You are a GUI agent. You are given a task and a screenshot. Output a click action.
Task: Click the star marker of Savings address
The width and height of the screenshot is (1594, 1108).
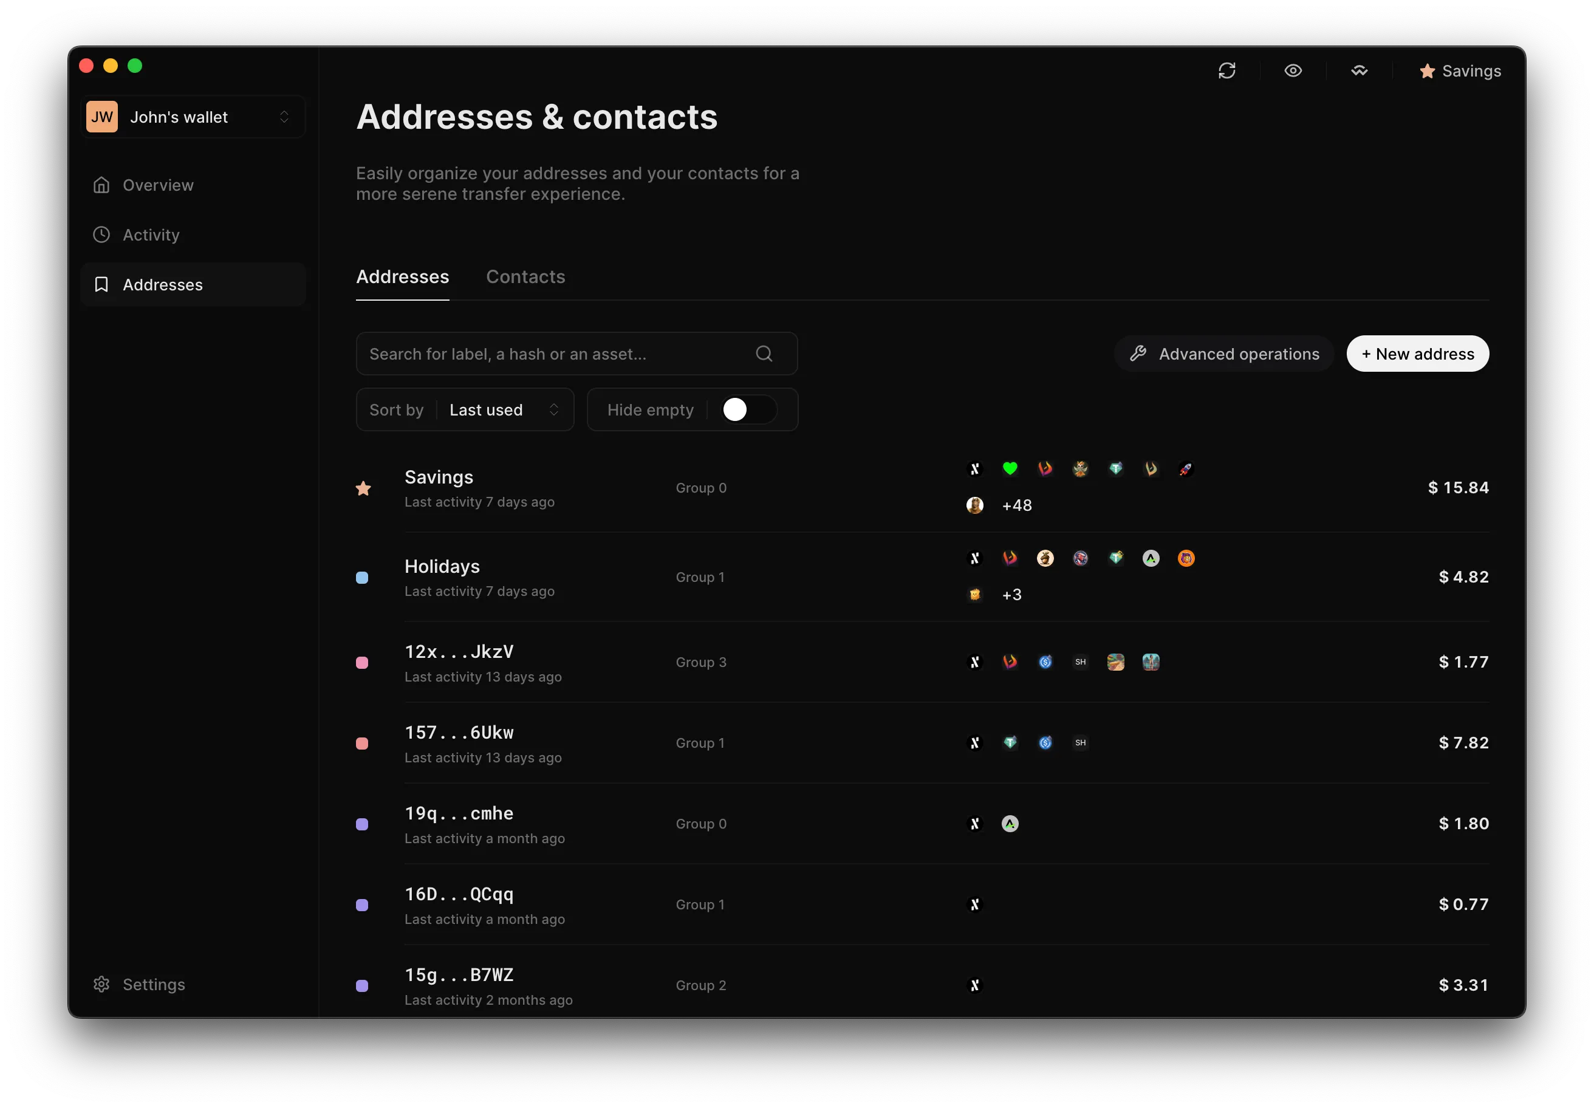coord(363,488)
